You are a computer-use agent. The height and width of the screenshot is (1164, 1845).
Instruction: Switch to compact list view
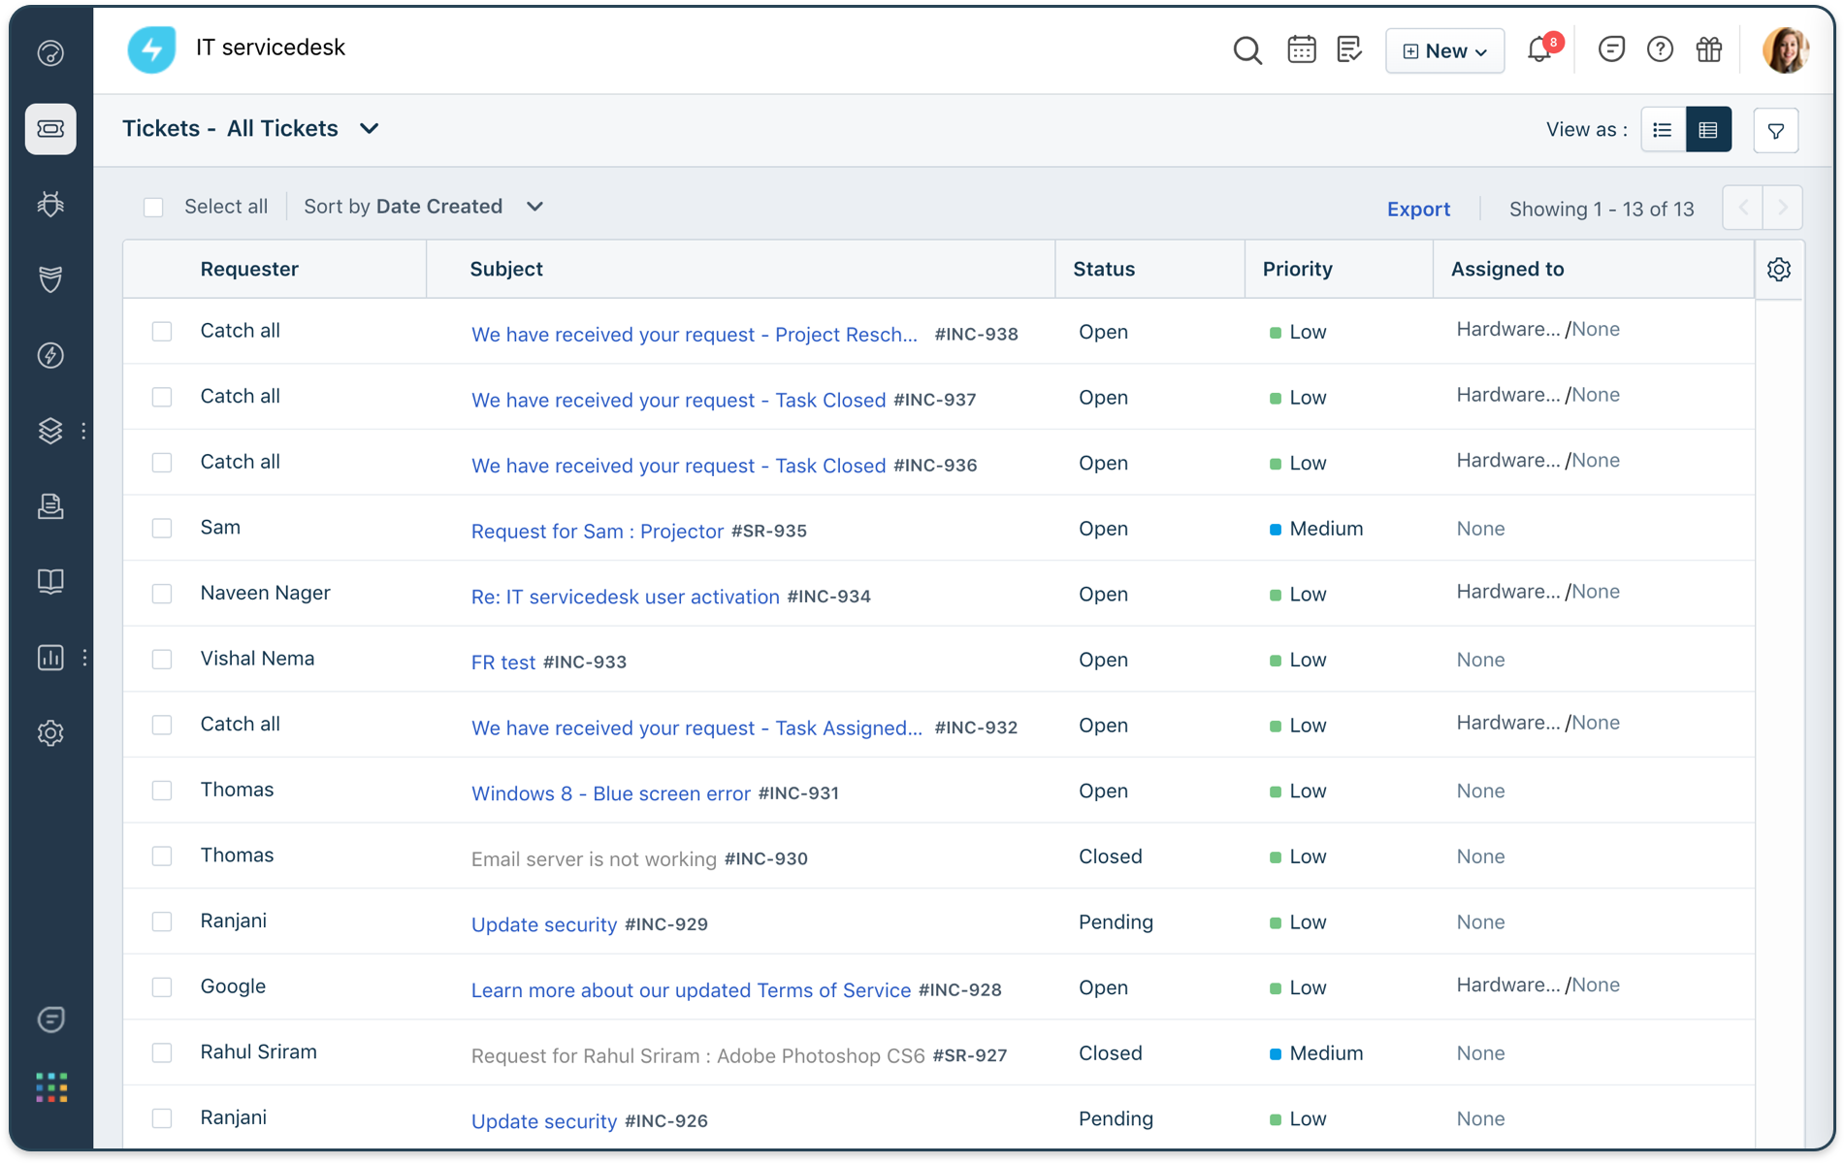click(x=1663, y=129)
